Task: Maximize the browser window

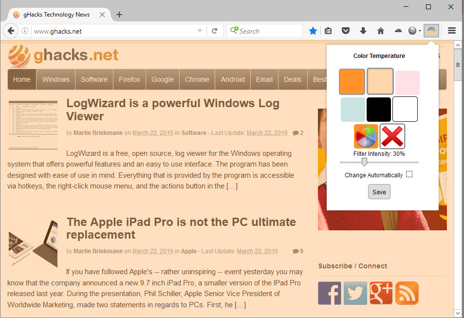Action: click(x=428, y=7)
